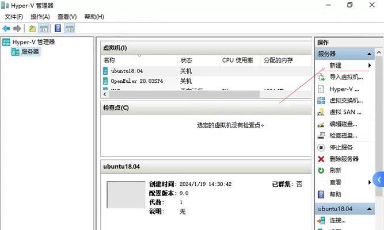Click 帮助 in the actions pane
Image resolution: width=384 pixels, height=230 pixels.
click(335, 194)
